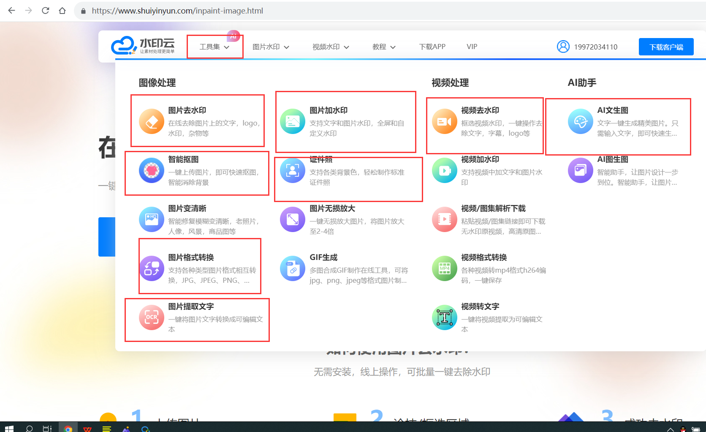Open the 图片格式转换 tool title
The width and height of the screenshot is (706, 432).
click(191, 257)
